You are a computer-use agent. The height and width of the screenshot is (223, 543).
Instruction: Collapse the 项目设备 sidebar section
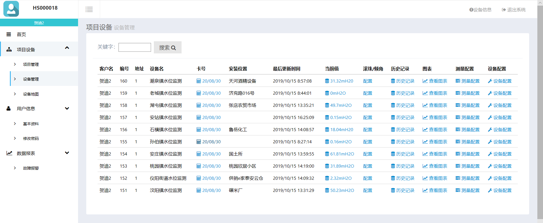click(x=67, y=48)
